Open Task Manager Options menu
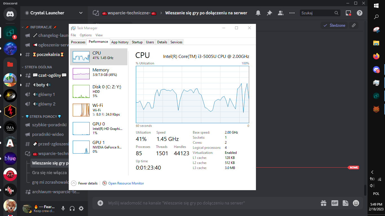This screenshot has height=216, width=385. (x=86, y=35)
